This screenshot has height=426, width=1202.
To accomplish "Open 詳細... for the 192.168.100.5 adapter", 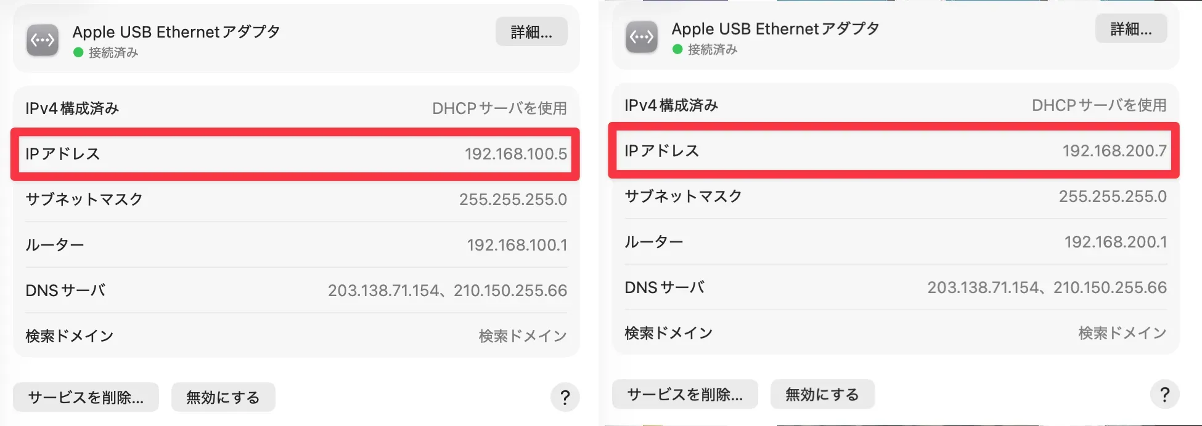I will (531, 32).
